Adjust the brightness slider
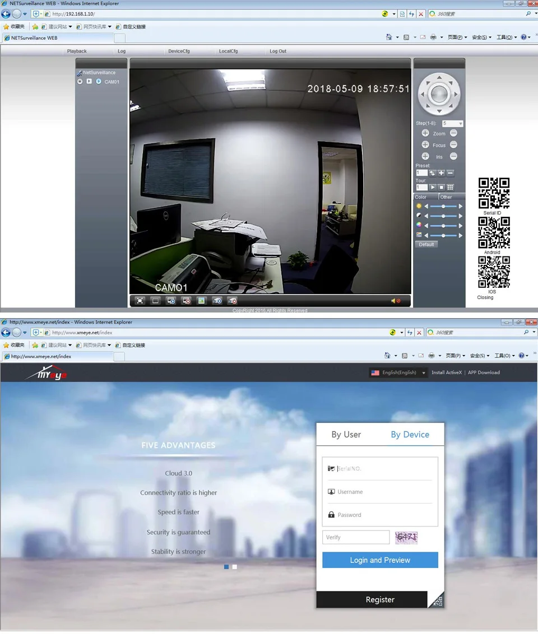538x634 pixels. (x=443, y=206)
